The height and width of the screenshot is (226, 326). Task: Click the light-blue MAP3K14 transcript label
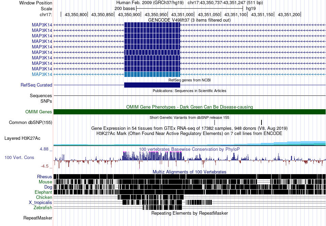pyautogui.click(x=42, y=74)
